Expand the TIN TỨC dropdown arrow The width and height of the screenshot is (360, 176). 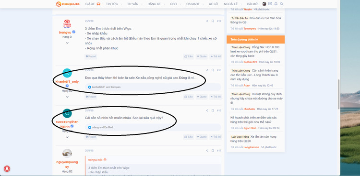coord(121,4)
